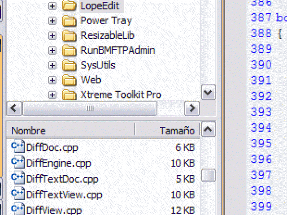Click the RunBMFTPAdmin folder icon
The height and width of the screenshot is (215, 287).
pos(69,51)
